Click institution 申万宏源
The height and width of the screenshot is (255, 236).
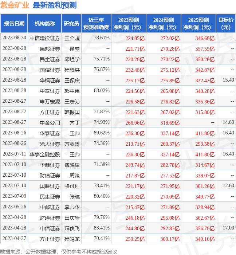coord(50,102)
